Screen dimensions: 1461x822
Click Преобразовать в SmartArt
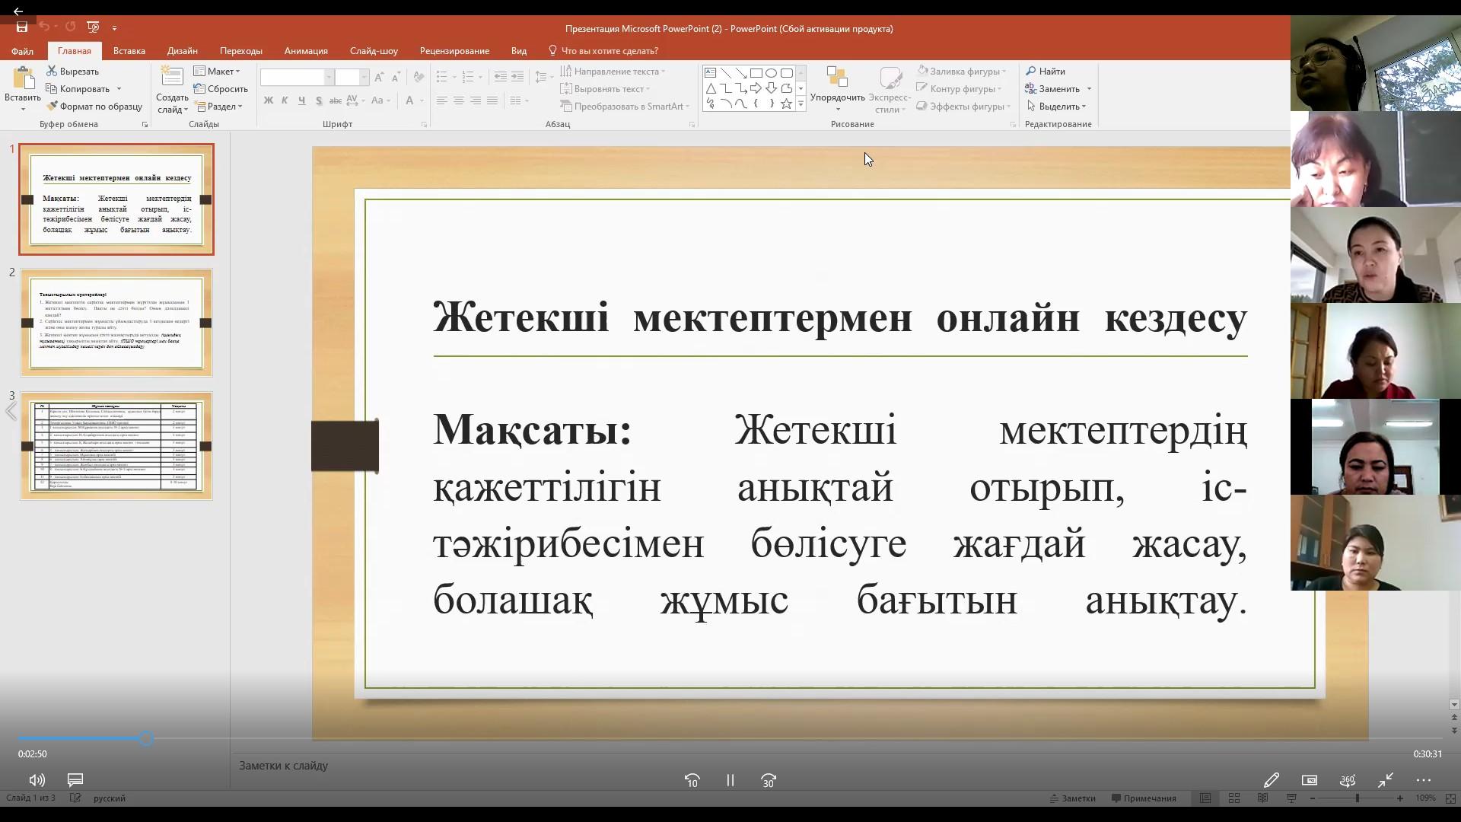click(x=625, y=107)
